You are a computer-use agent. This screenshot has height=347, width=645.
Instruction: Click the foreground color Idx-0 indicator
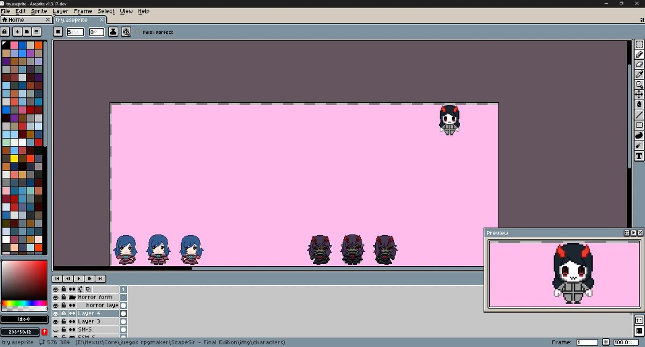tap(24, 318)
